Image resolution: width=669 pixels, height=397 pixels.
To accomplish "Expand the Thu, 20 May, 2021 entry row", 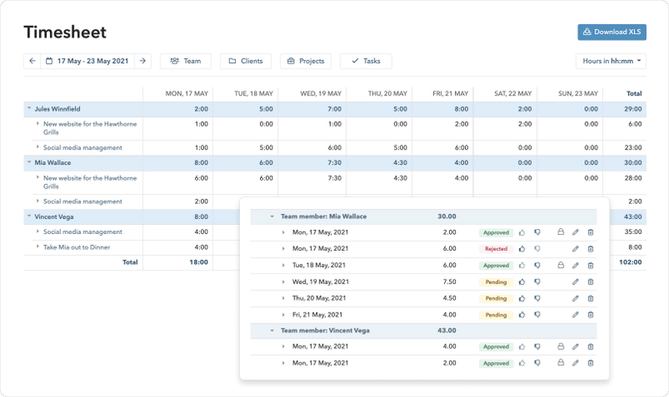I will (x=283, y=298).
